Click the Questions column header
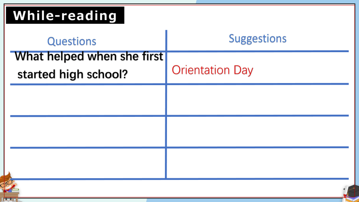 72,41
